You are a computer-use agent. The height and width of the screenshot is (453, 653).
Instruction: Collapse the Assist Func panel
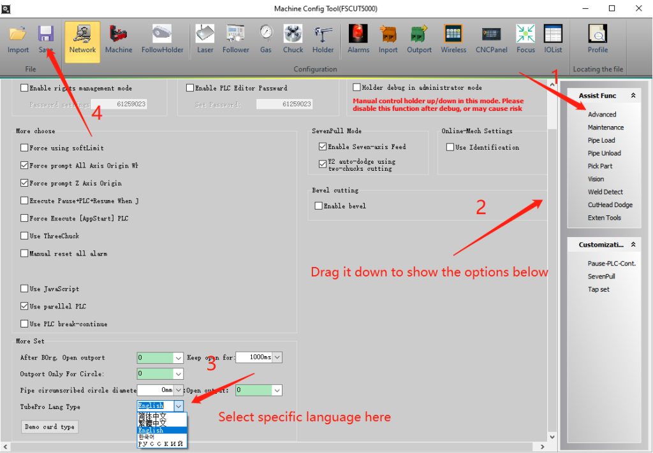click(633, 96)
